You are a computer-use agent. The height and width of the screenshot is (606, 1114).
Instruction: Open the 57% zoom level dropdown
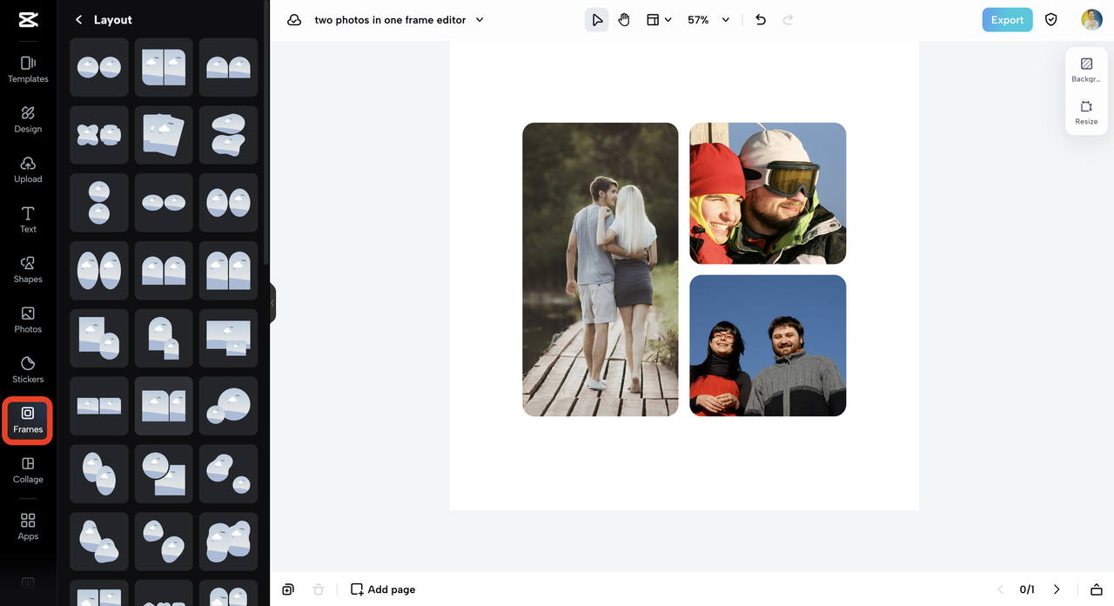click(x=708, y=20)
